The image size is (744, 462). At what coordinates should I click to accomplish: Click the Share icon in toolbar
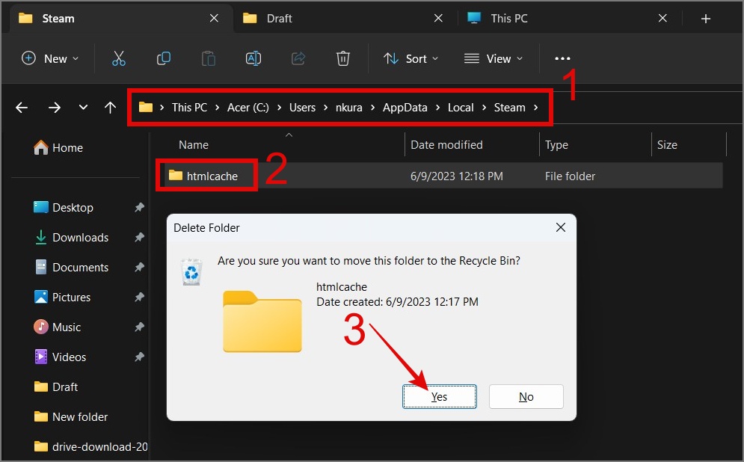298,59
